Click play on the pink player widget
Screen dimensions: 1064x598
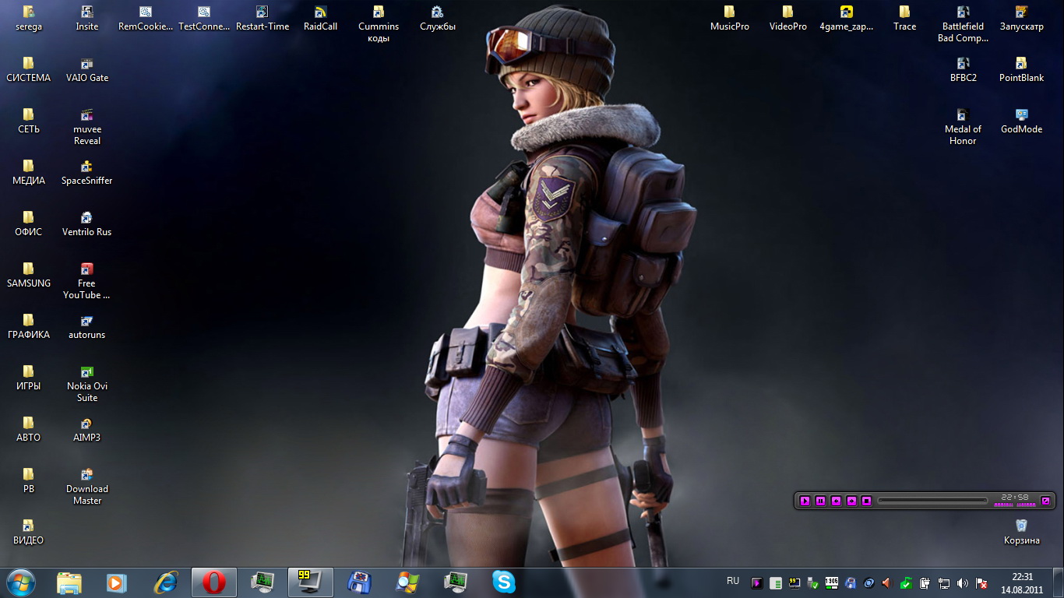point(805,501)
